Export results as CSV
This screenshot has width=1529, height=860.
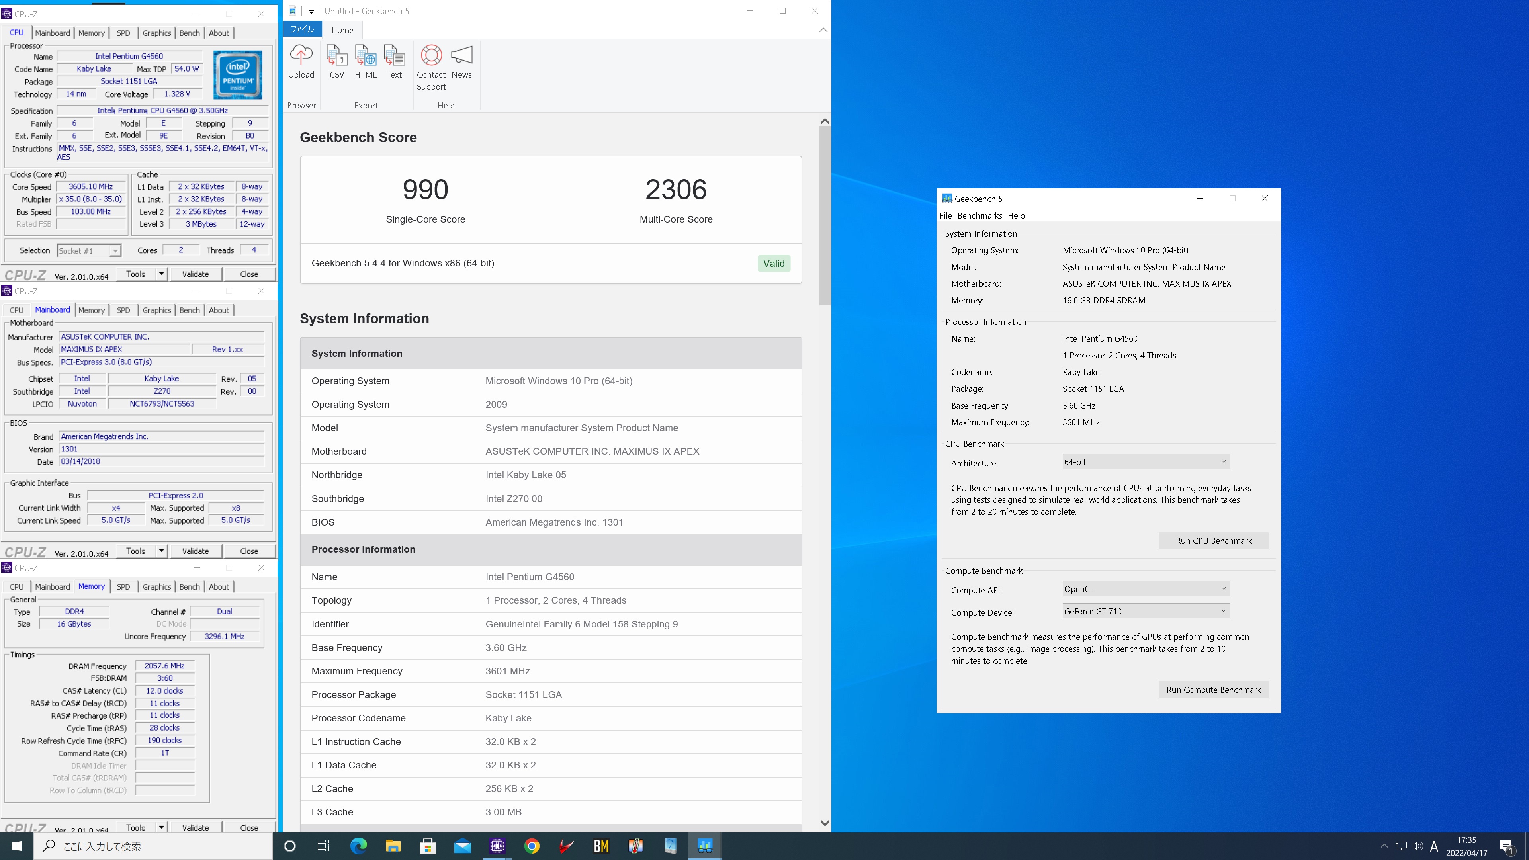click(x=336, y=62)
